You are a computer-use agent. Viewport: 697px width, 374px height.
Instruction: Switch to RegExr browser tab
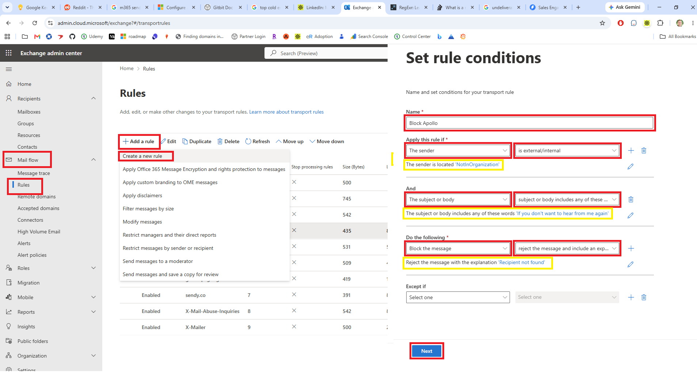[409, 7]
